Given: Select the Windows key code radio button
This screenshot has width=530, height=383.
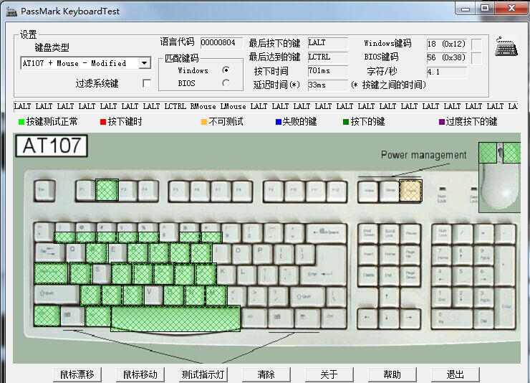Looking at the screenshot, I should (226, 70).
